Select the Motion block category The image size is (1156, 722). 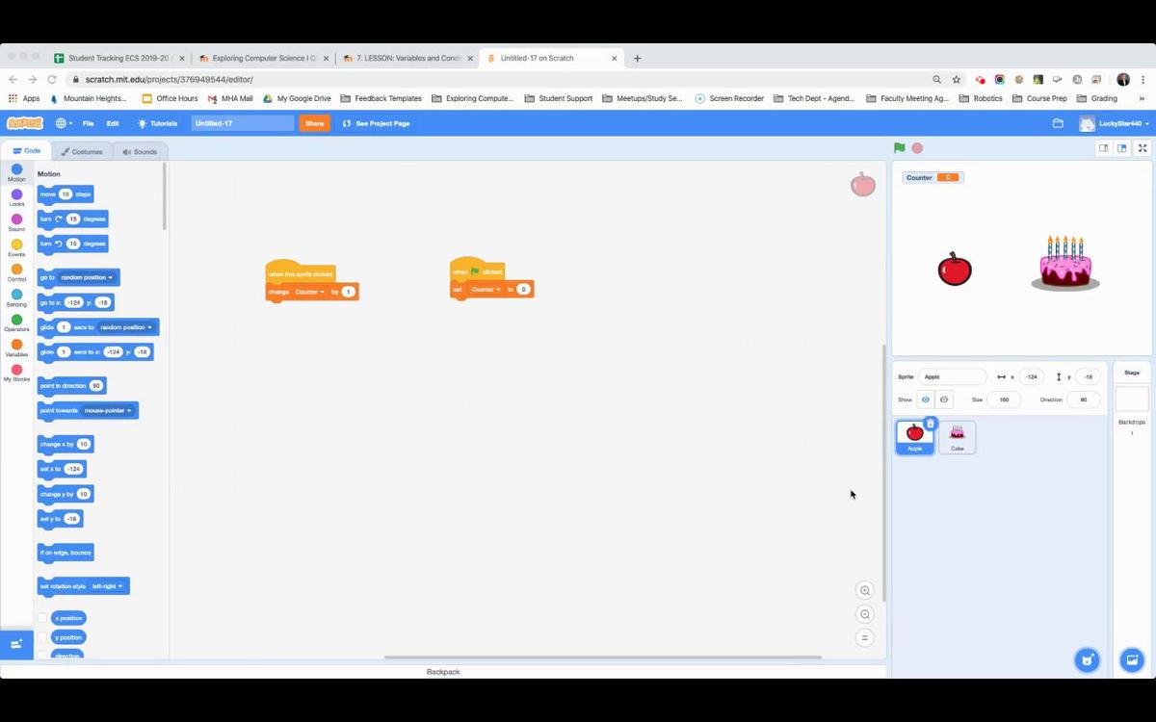[x=16, y=173]
